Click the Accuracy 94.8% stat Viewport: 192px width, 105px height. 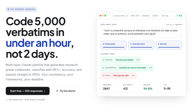pyautogui.click(x=151, y=87)
